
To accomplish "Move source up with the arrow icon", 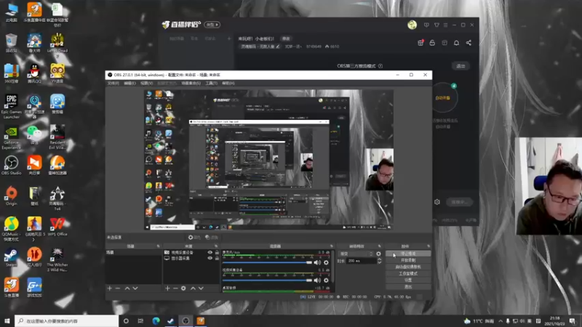I will [193, 288].
